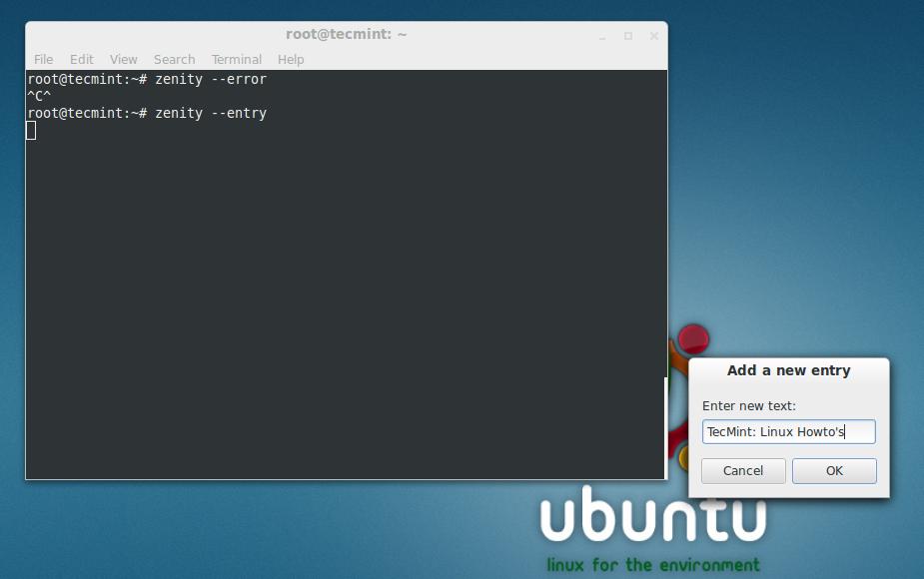Maximize the root@tecmint terminal window
Viewport: 924px width, 579px height.
click(628, 37)
